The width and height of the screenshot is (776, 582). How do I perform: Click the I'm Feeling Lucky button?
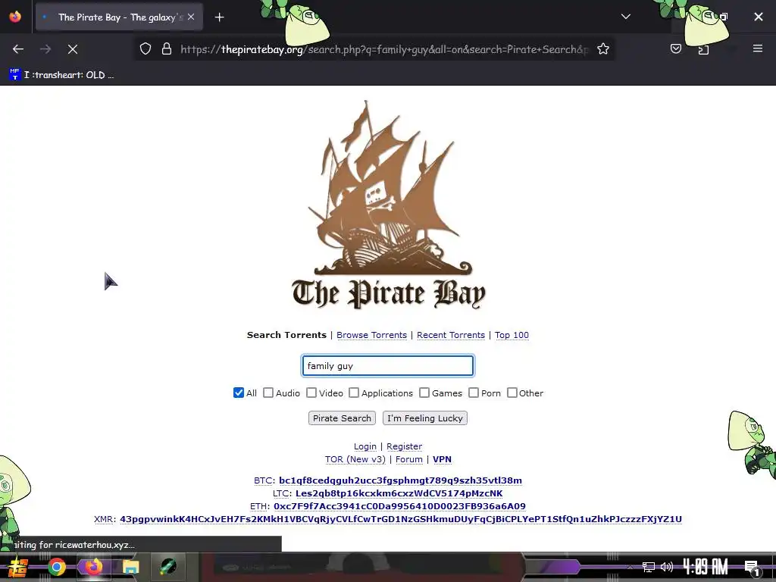(425, 418)
